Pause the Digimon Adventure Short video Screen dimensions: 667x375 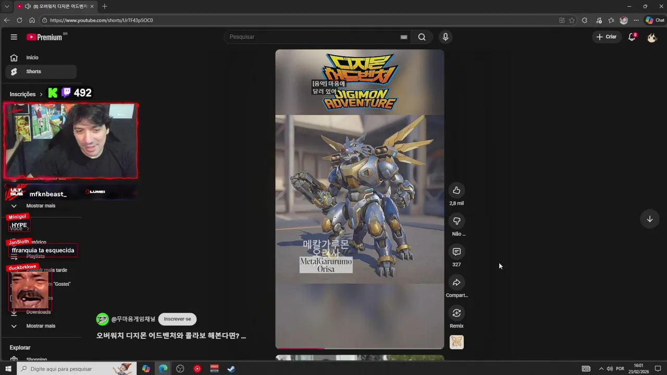[x=360, y=199]
